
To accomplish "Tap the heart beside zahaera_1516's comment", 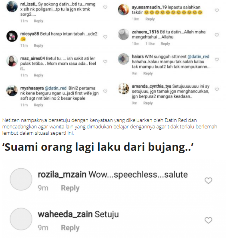I will click(x=217, y=35).
